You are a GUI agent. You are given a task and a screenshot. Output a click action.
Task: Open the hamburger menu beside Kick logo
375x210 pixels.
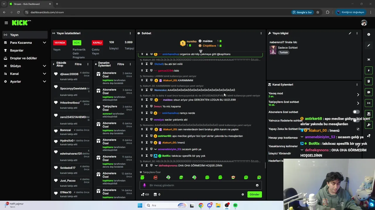pyautogui.click(x=6, y=23)
